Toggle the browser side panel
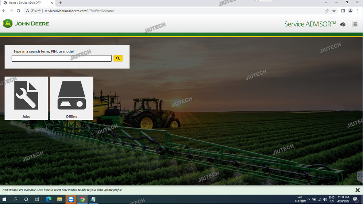This screenshot has width=363, height=204. coord(343,11)
